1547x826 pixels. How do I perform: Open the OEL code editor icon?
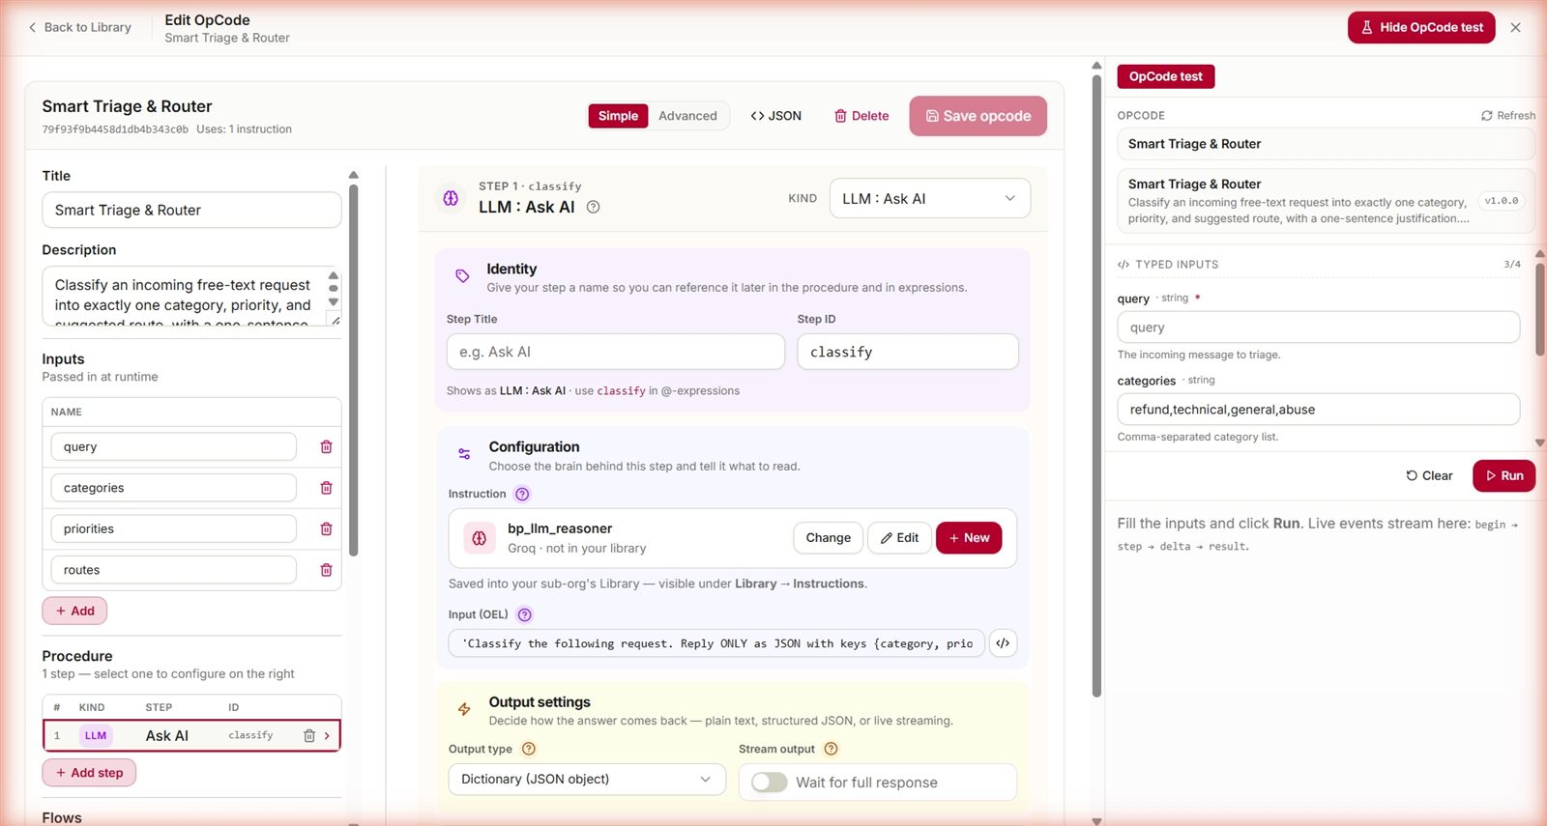pyautogui.click(x=1003, y=643)
